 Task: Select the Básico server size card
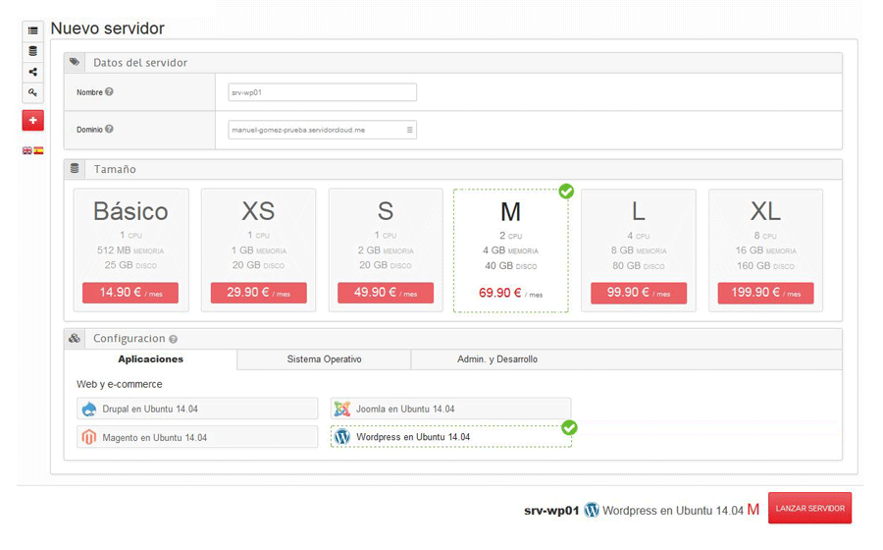[130, 250]
